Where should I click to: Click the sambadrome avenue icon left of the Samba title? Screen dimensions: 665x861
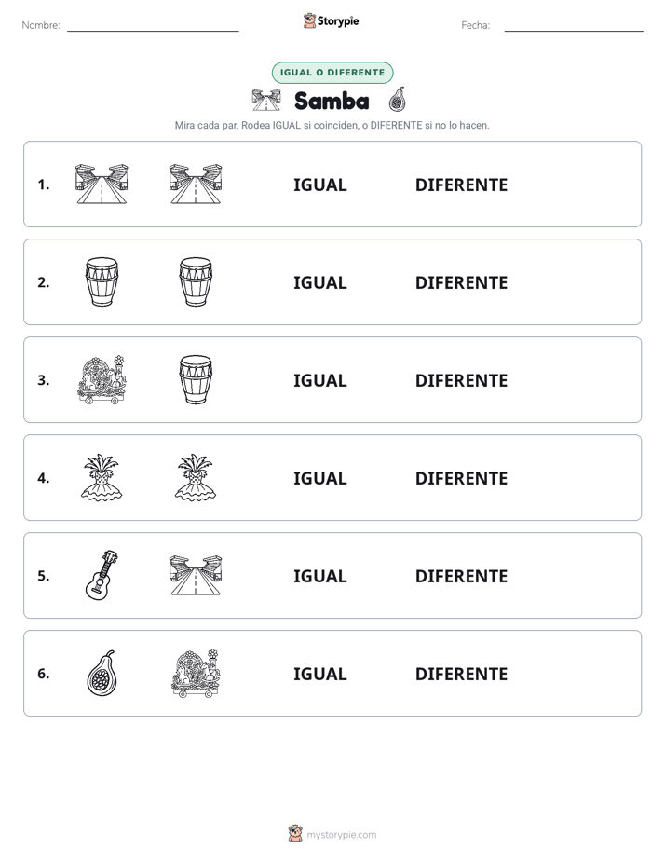pyautogui.click(x=266, y=100)
